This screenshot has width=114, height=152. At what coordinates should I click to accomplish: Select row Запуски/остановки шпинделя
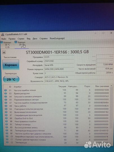point(57,97)
